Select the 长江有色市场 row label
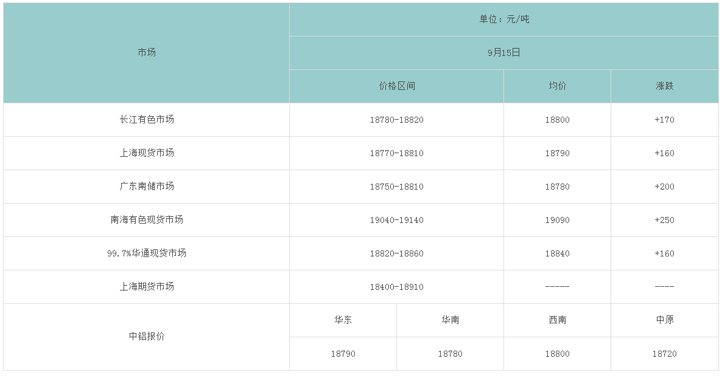Viewport: 722px width, 378px height. click(147, 120)
